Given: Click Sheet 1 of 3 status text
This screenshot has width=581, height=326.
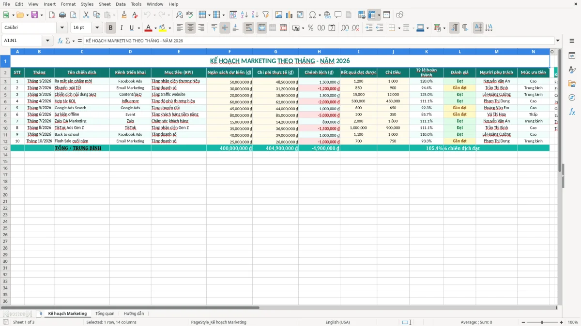Looking at the screenshot, I should [x=24, y=322].
